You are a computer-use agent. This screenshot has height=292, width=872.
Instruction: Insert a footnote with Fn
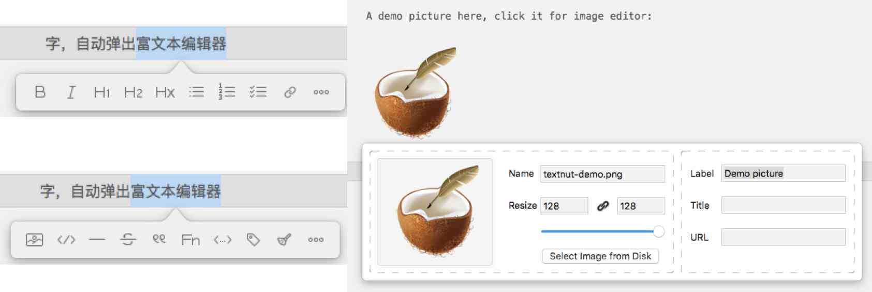(x=190, y=240)
